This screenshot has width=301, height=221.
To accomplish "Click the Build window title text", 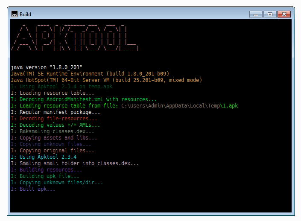I will (25, 14).
